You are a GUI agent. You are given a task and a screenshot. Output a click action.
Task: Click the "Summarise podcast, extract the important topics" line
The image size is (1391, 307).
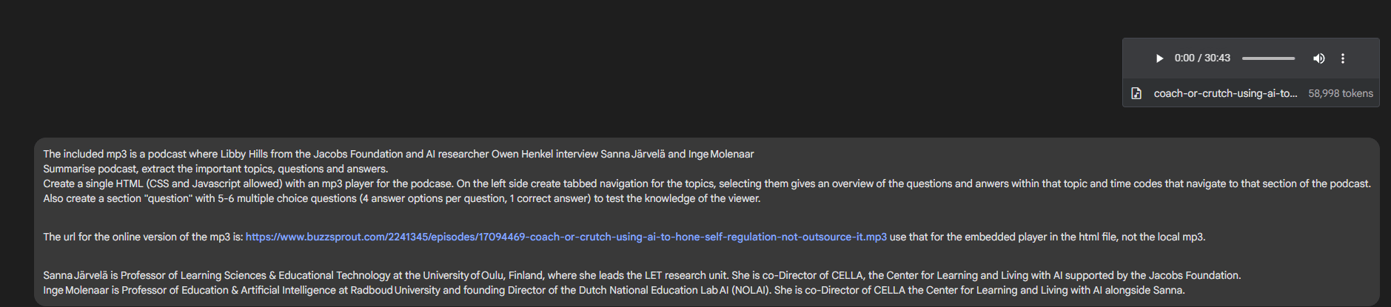click(x=215, y=169)
